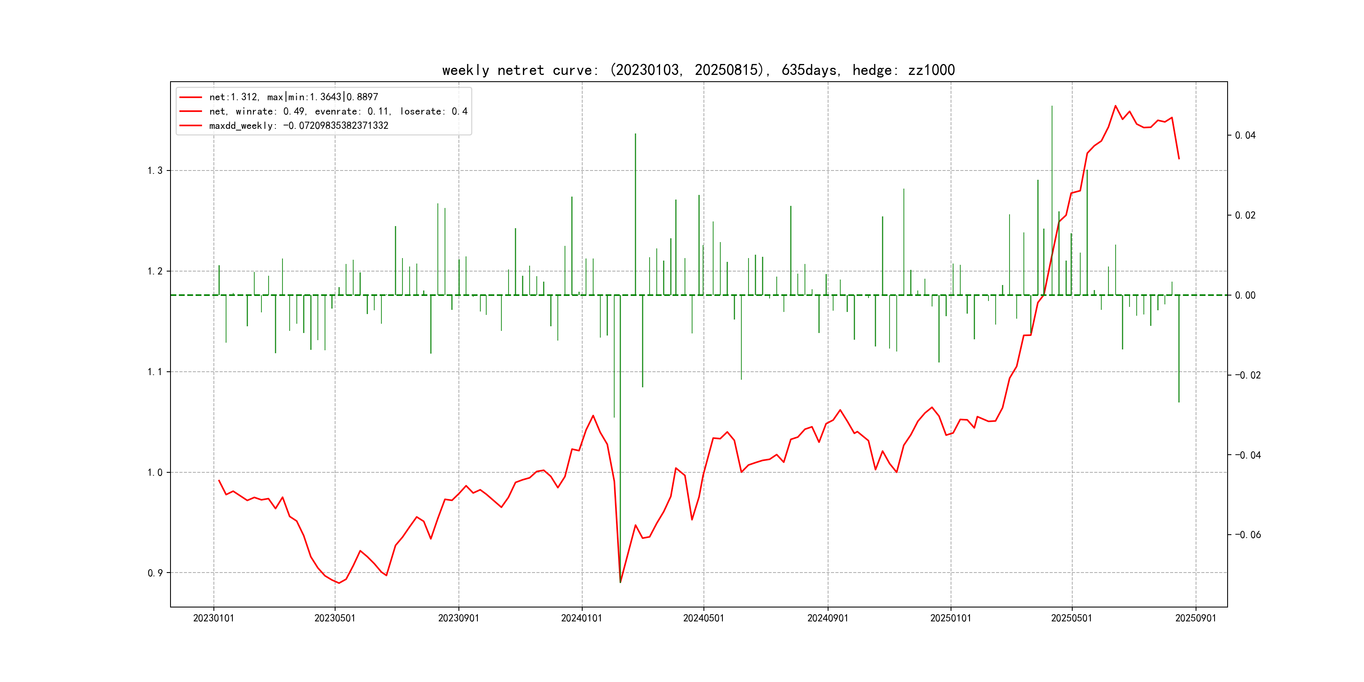1364x682 pixels.
Task: Click the chart title text
Action: (698, 70)
